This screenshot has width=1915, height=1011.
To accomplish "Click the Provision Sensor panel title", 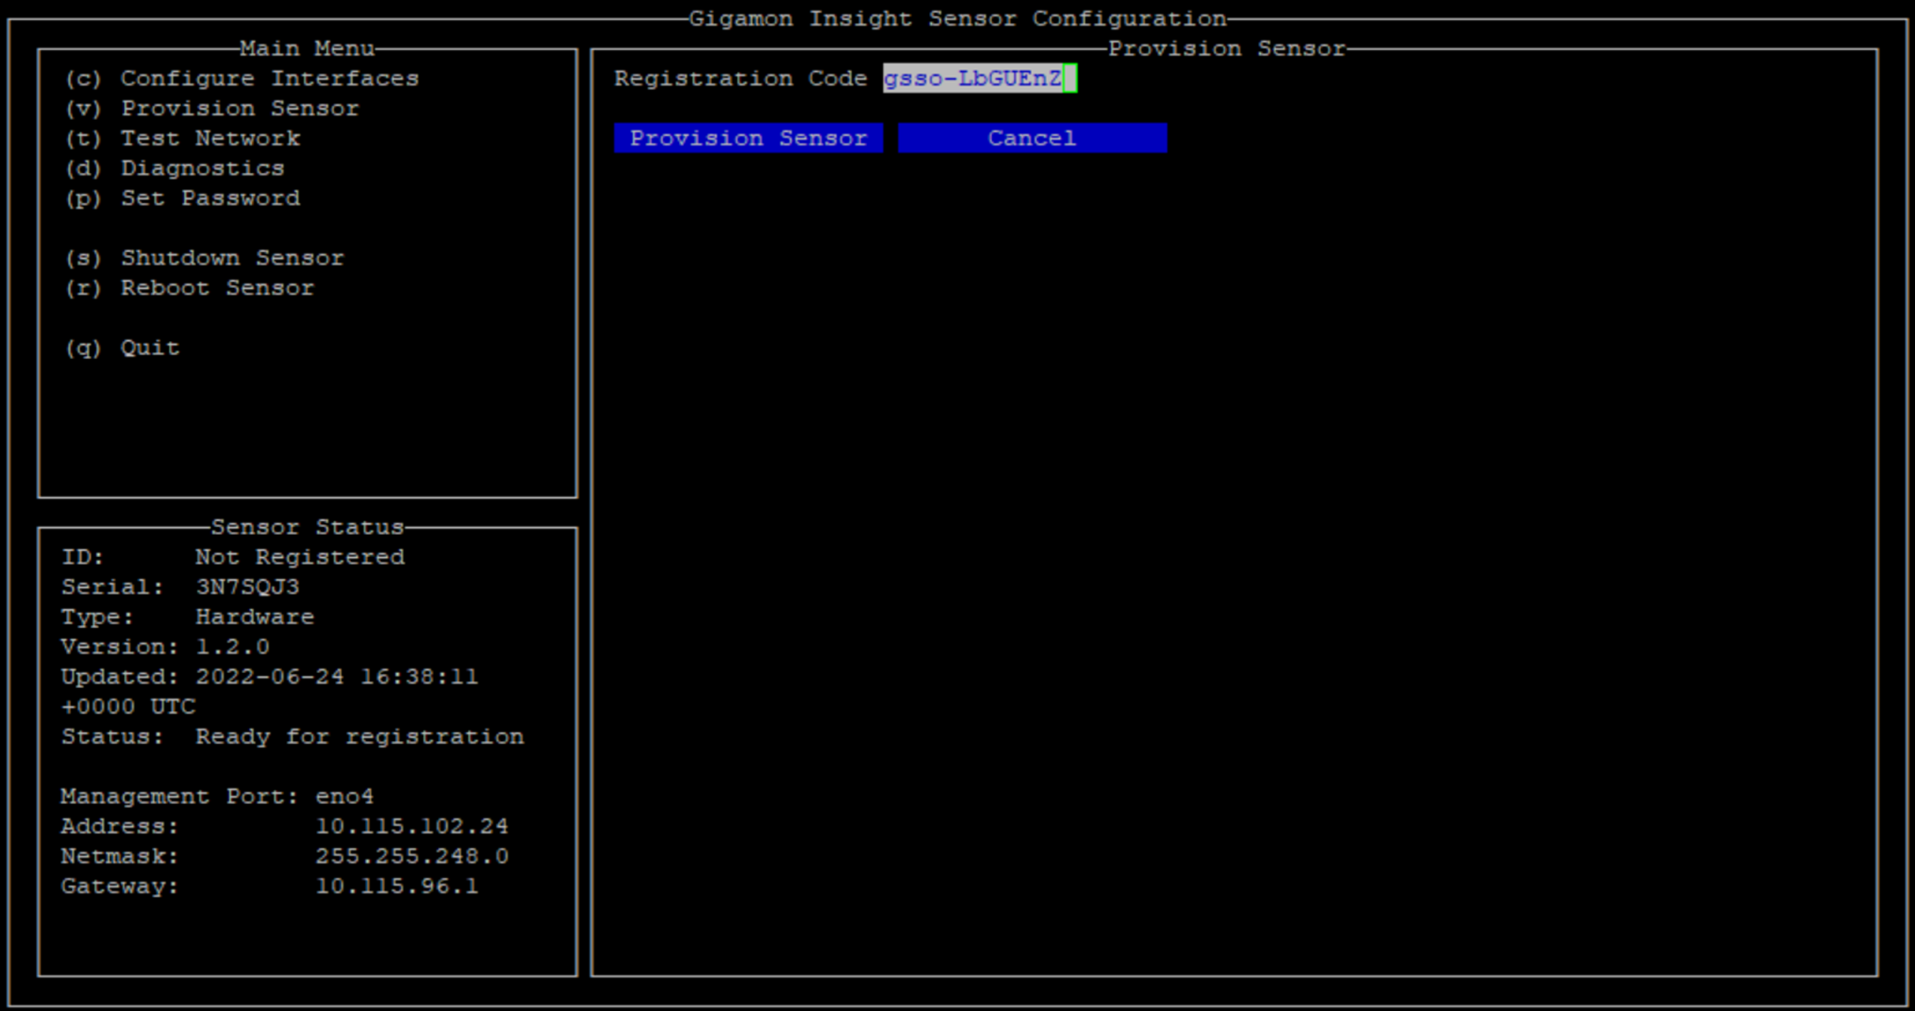I will point(1228,48).
